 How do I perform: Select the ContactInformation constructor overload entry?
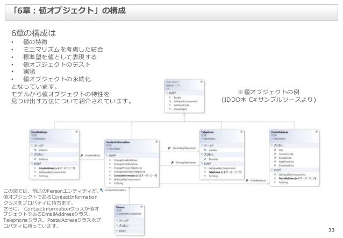tap(135, 176)
